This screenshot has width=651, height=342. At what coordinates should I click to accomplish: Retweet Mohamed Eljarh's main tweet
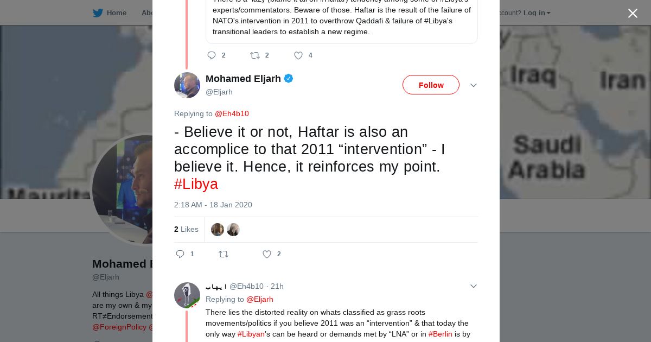[x=224, y=254]
